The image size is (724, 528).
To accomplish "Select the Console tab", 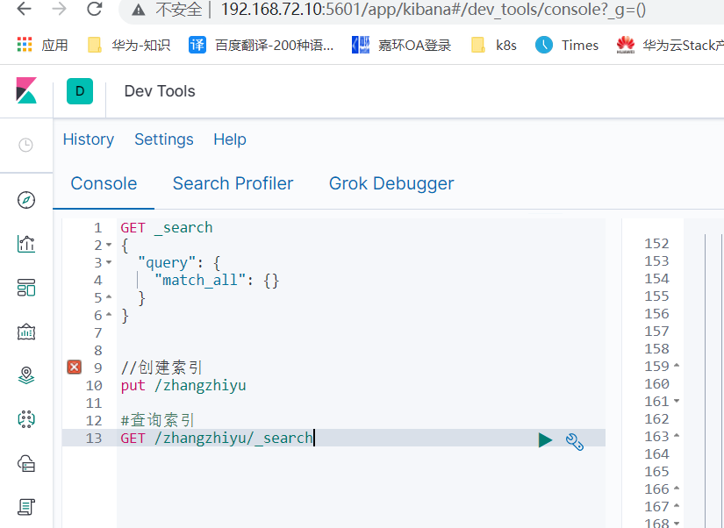I will [x=104, y=183].
